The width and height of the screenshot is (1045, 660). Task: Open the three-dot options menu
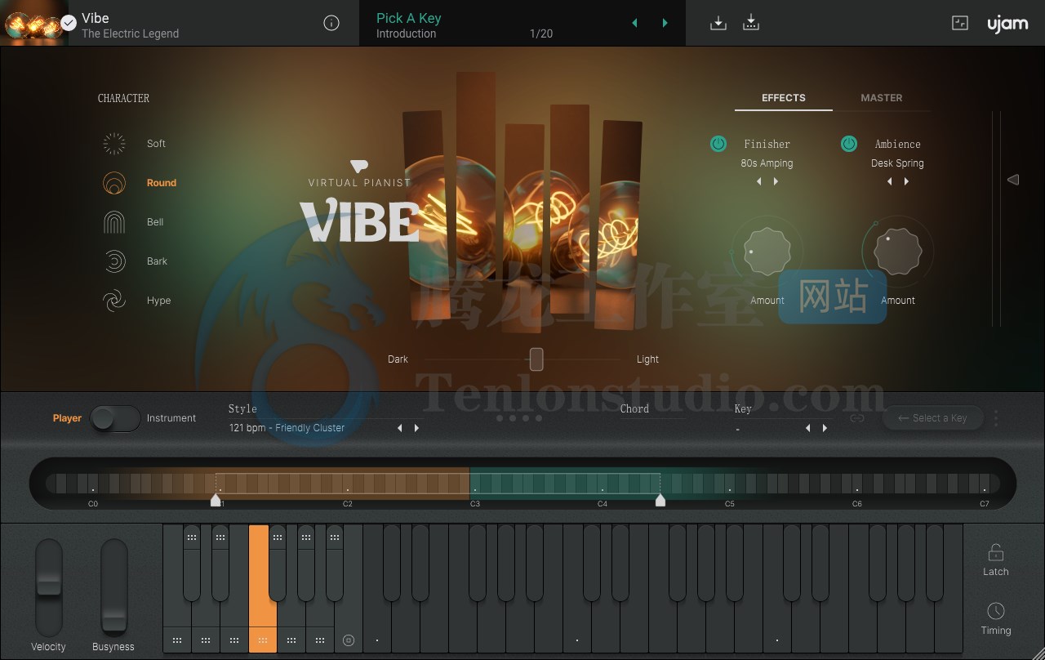996,418
